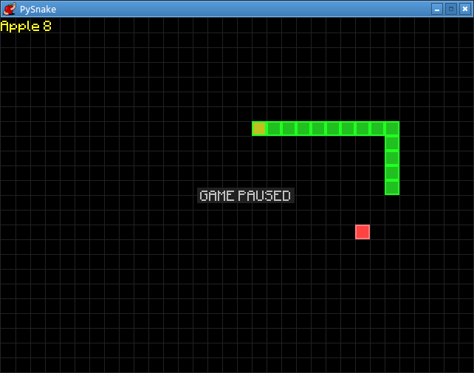
Task: Click the yellow snake head
Action: pos(259,129)
